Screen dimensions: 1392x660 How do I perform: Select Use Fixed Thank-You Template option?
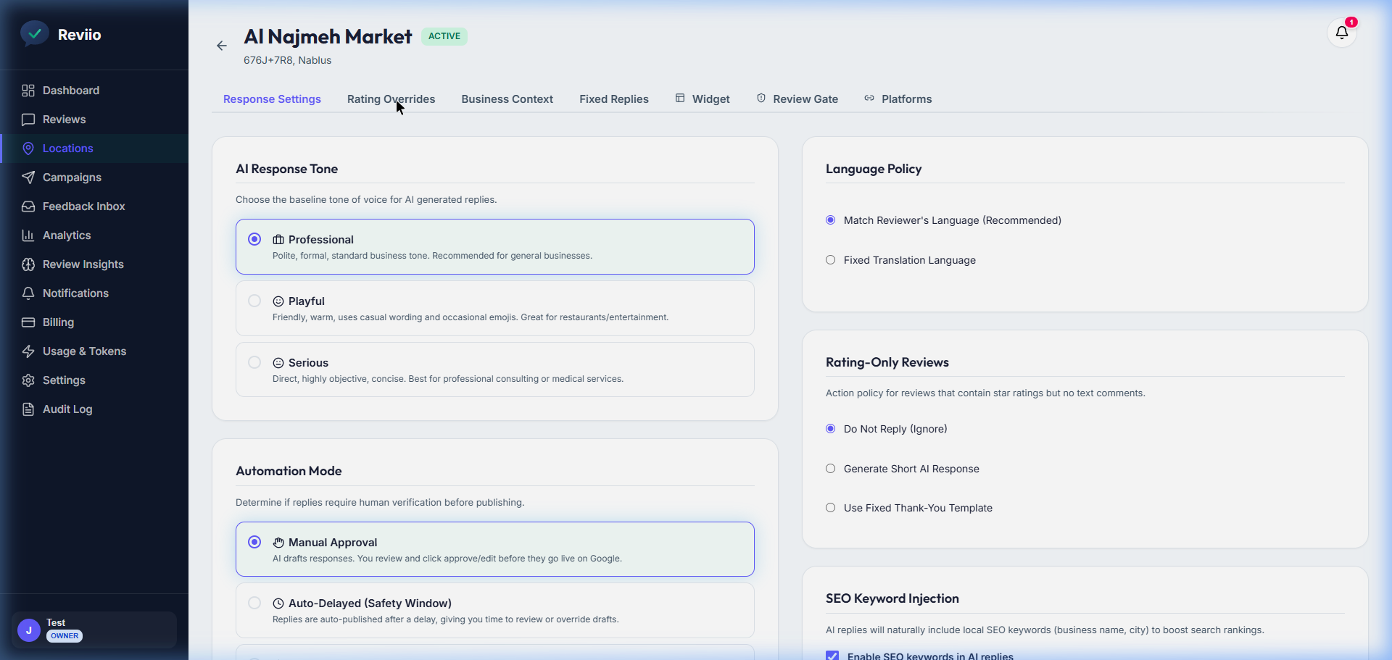(x=831, y=508)
